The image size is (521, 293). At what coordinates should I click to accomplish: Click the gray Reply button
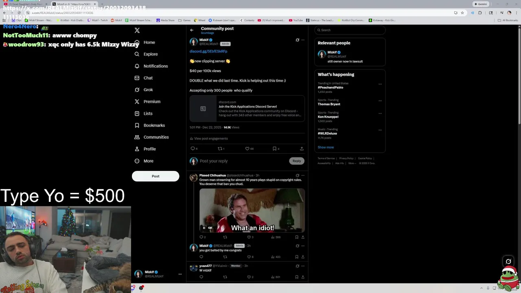[297, 161]
